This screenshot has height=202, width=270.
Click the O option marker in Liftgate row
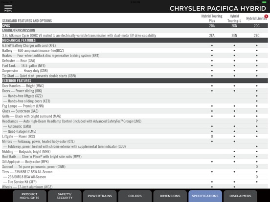(212, 136)
